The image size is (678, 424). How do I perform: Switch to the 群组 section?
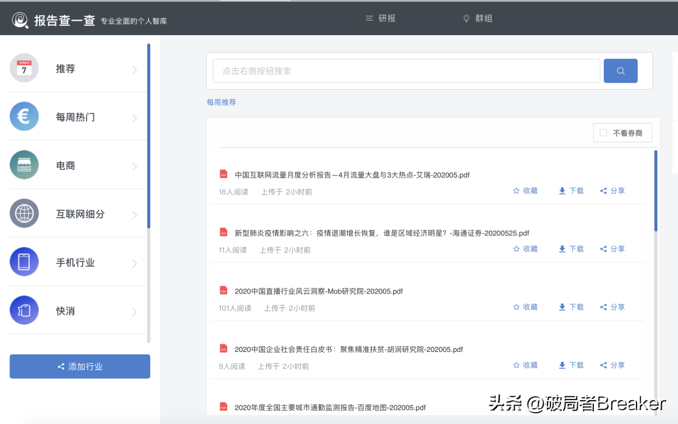(x=478, y=18)
